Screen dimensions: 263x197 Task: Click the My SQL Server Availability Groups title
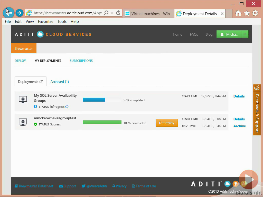55,98
